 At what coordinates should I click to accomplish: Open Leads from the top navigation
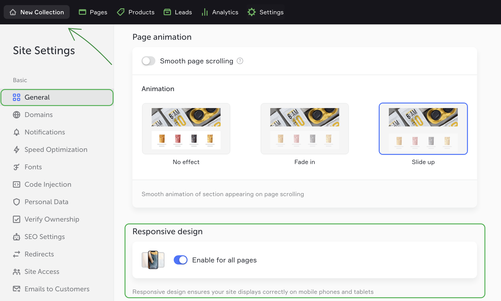pyautogui.click(x=178, y=12)
